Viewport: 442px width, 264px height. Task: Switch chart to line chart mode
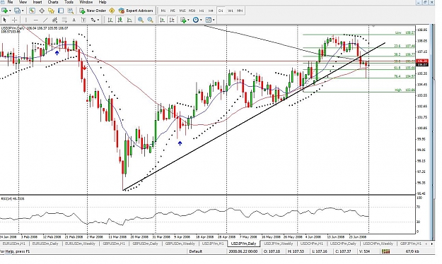click(x=129, y=20)
